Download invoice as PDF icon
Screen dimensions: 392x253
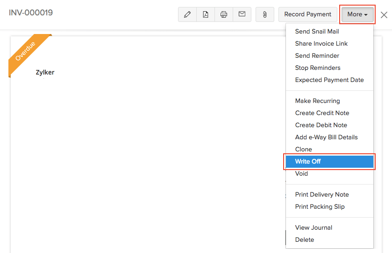[206, 14]
